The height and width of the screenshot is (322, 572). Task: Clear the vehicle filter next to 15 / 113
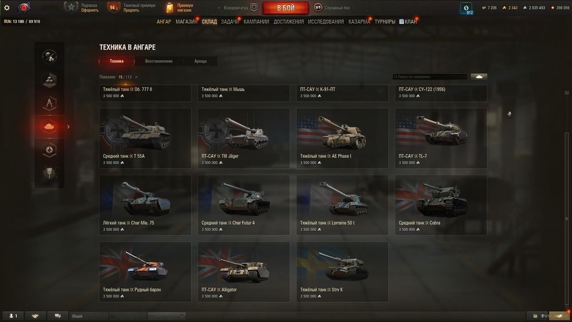point(136,77)
